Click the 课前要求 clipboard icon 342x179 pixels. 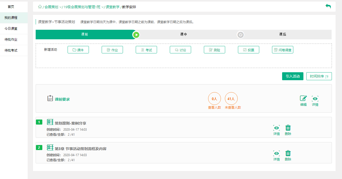[x=50, y=99]
